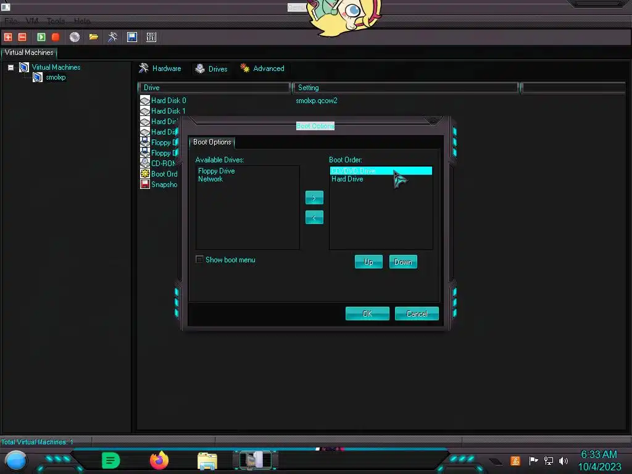632x474 pixels.
Task: Open the Start orb button
Action: pyautogui.click(x=16, y=460)
